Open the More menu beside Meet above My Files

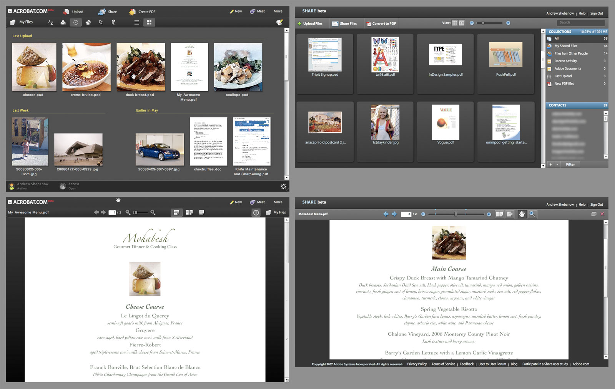[x=278, y=12]
